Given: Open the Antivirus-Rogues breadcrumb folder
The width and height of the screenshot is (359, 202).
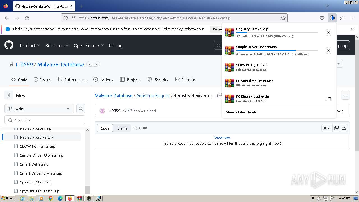Looking at the screenshot, I should (153, 95).
